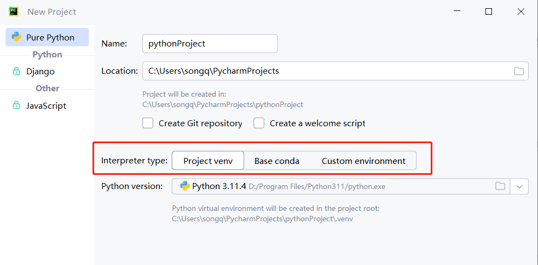Tick the Create a welcome script checkbox

pyautogui.click(x=259, y=123)
